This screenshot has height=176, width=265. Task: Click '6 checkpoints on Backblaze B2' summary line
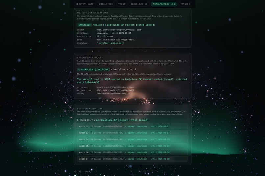pyautogui.click(x=112, y=120)
